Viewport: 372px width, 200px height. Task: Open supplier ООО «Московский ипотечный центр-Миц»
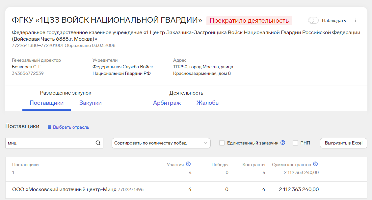tap(64, 189)
